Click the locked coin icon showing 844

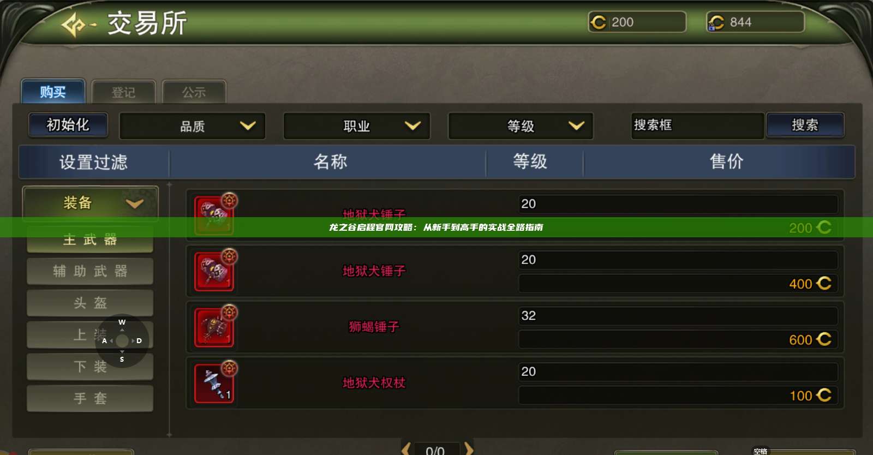pos(716,22)
